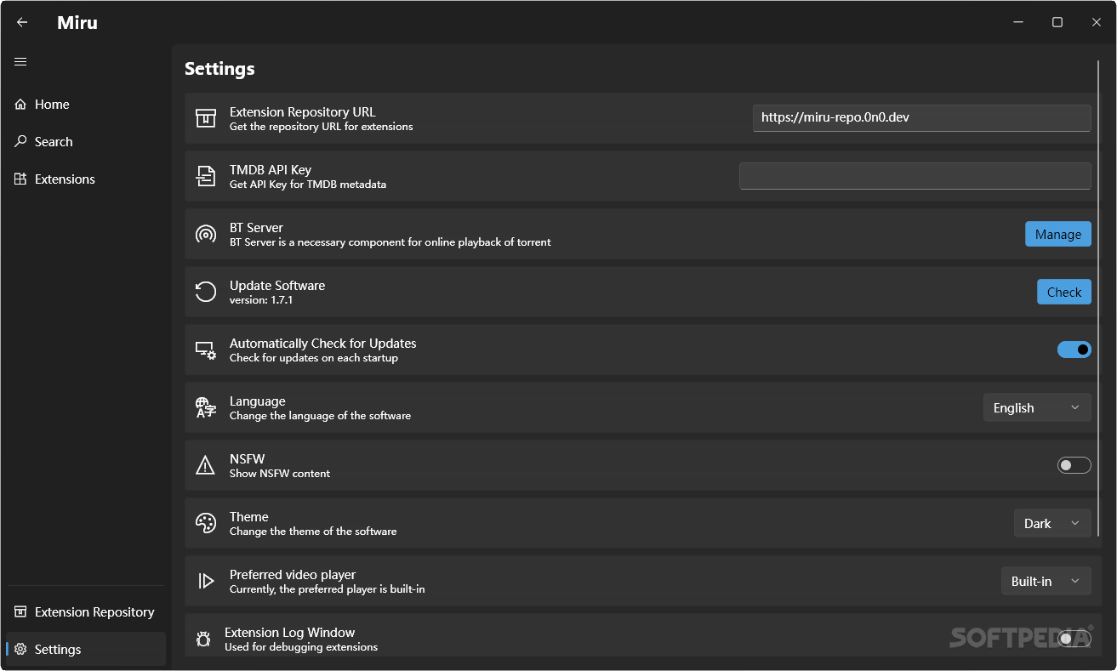Click the TMDB API Key document icon
The height and width of the screenshot is (671, 1117).
click(206, 176)
